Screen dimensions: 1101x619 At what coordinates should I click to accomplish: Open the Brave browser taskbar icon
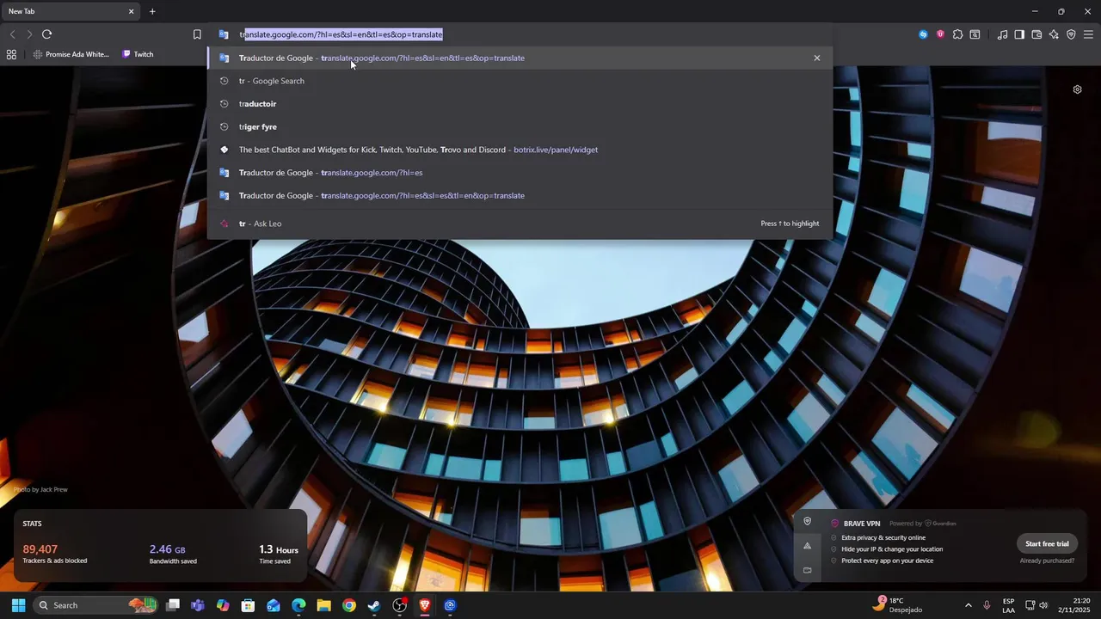(x=424, y=605)
